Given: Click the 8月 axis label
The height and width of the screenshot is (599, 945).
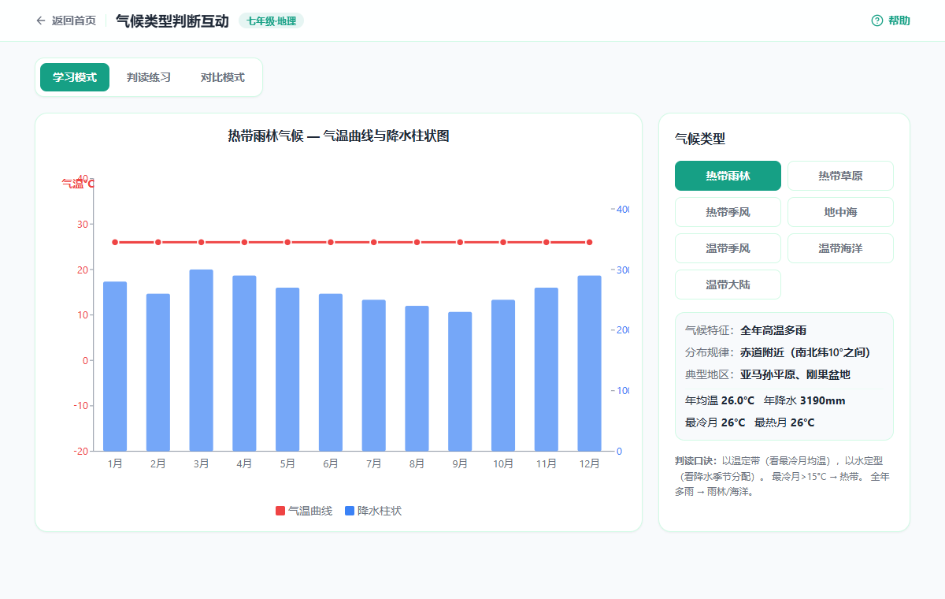Looking at the screenshot, I should (417, 464).
